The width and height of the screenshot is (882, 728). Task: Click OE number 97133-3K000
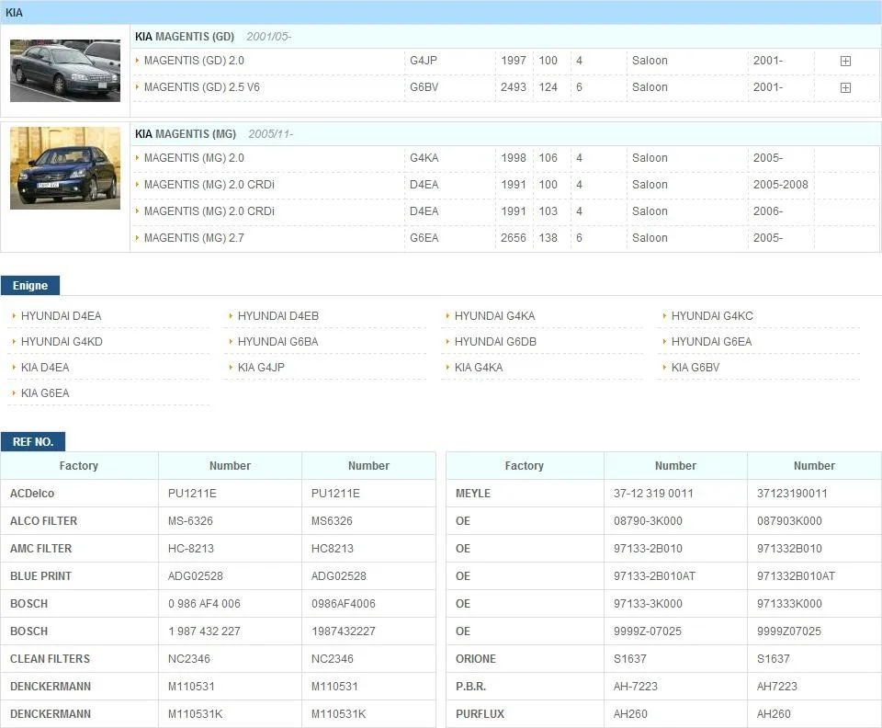[x=648, y=604]
